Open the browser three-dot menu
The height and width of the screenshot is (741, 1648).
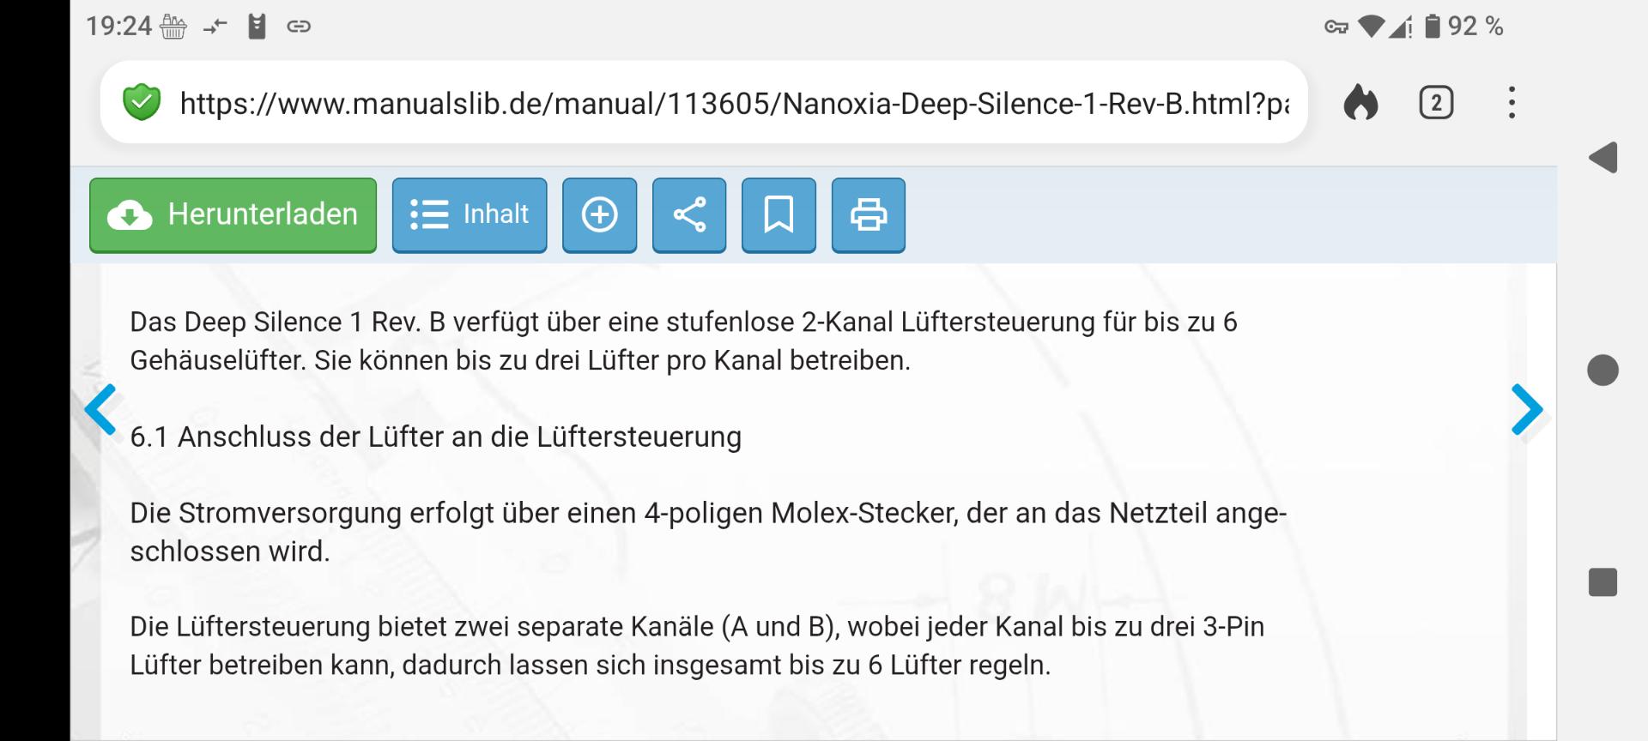pyautogui.click(x=1512, y=103)
